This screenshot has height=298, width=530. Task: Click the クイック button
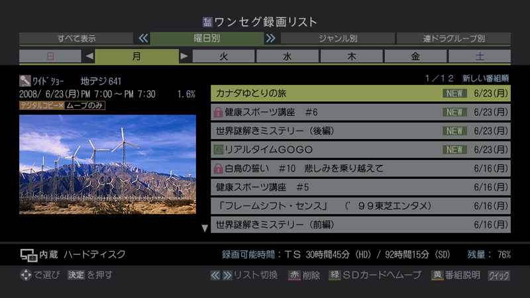coord(499,275)
